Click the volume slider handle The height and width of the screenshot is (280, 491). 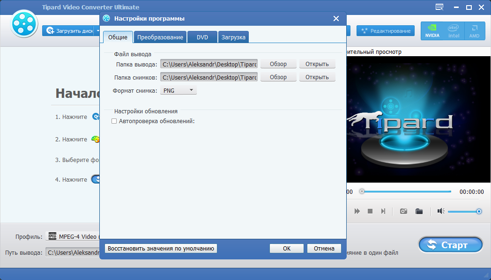pyautogui.click(x=479, y=211)
